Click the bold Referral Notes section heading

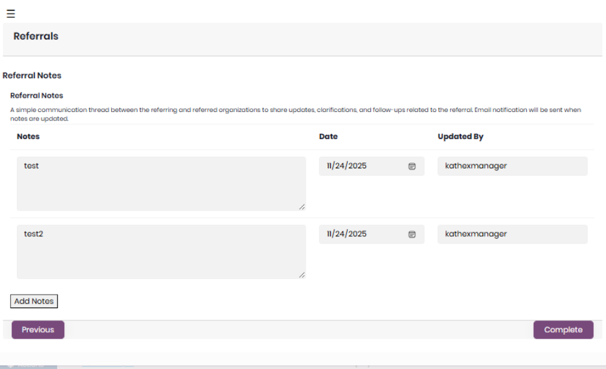[32, 76]
